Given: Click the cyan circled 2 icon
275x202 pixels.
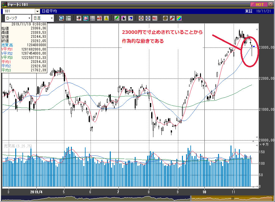Looking at the screenshot, I should pos(86,18).
